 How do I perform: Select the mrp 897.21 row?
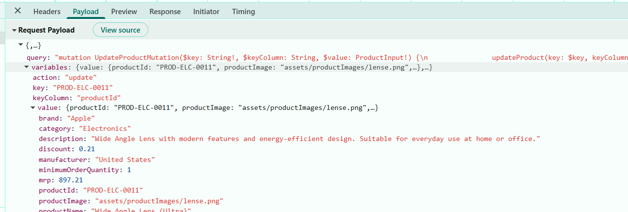click(x=61, y=180)
